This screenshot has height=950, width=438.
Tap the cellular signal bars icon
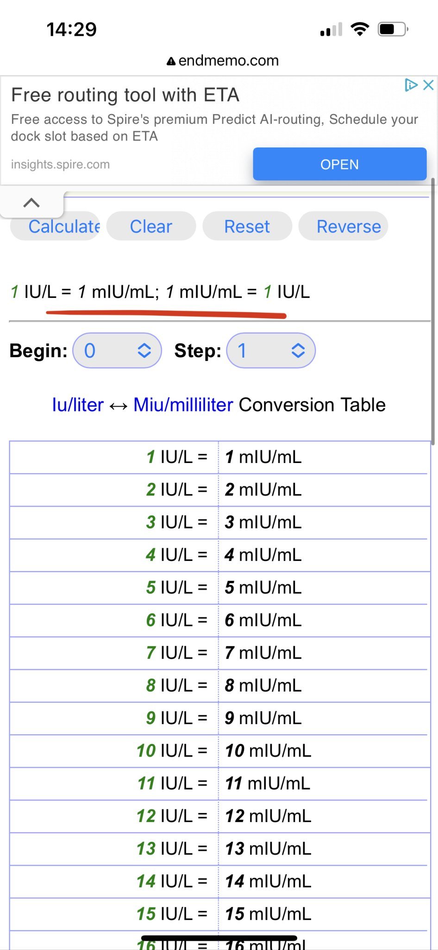coord(331,30)
